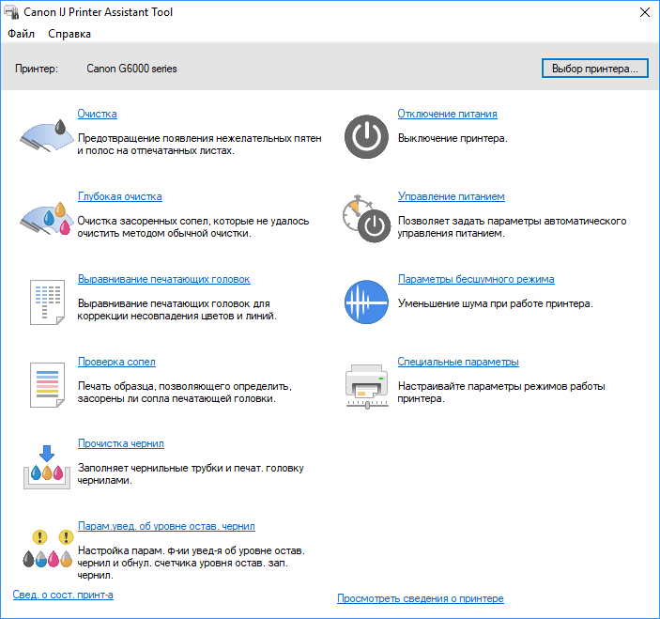Click 'Уменьшение шума при работе принтера.' text
This screenshot has width=660, height=619.
click(496, 303)
